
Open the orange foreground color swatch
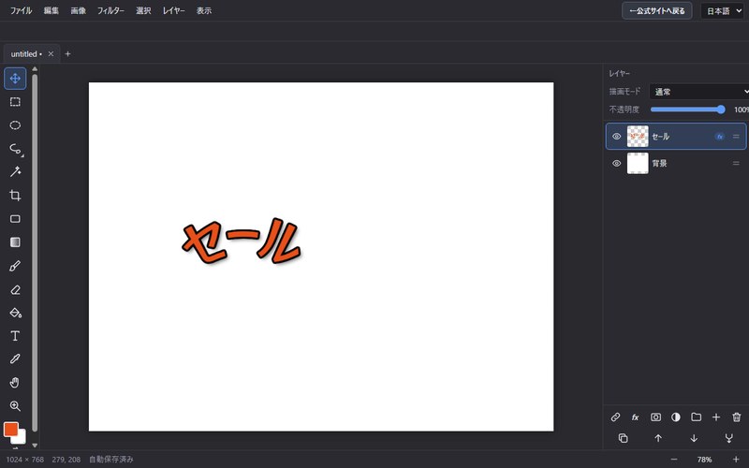pos(10,429)
